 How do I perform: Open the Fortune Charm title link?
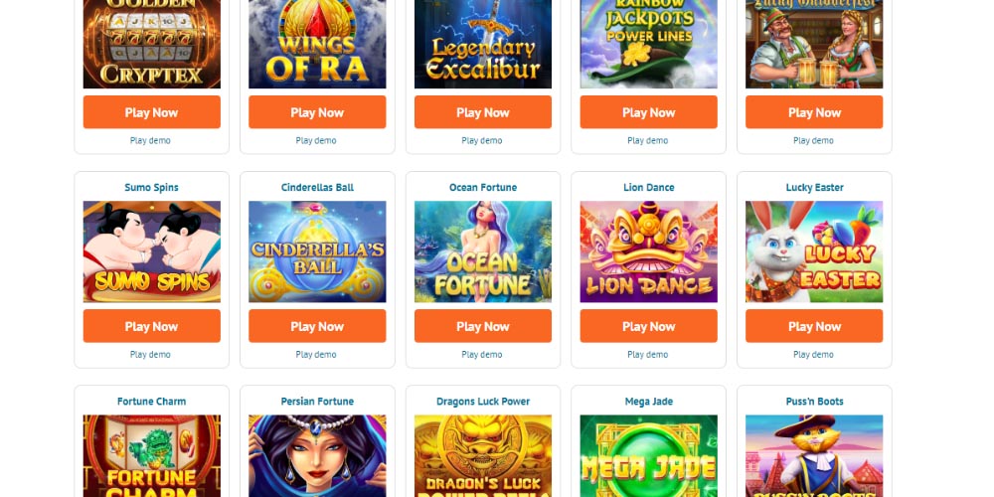coord(151,402)
